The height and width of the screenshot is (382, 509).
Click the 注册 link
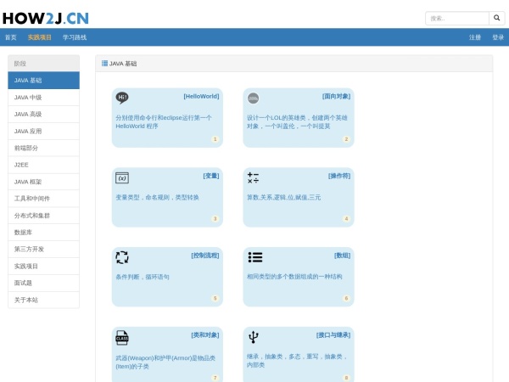click(x=475, y=37)
